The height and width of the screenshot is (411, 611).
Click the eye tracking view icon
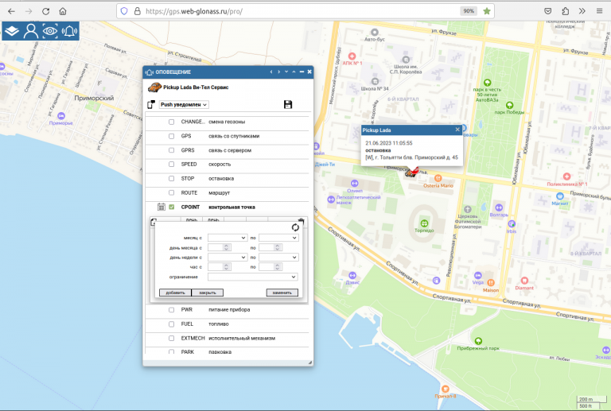pyautogui.click(x=50, y=31)
